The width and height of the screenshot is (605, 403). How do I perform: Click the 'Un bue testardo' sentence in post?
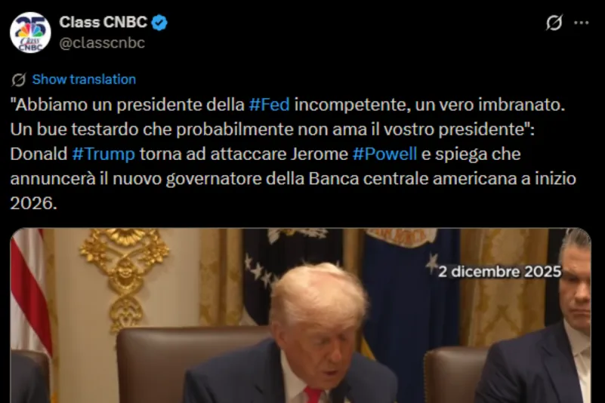[x=273, y=130]
